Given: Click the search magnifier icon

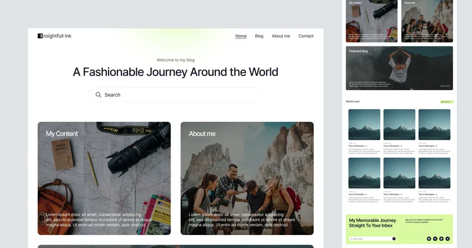Looking at the screenshot, I should tap(99, 95).
